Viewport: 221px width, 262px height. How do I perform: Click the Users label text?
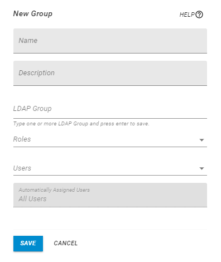(x=22, y=168)
